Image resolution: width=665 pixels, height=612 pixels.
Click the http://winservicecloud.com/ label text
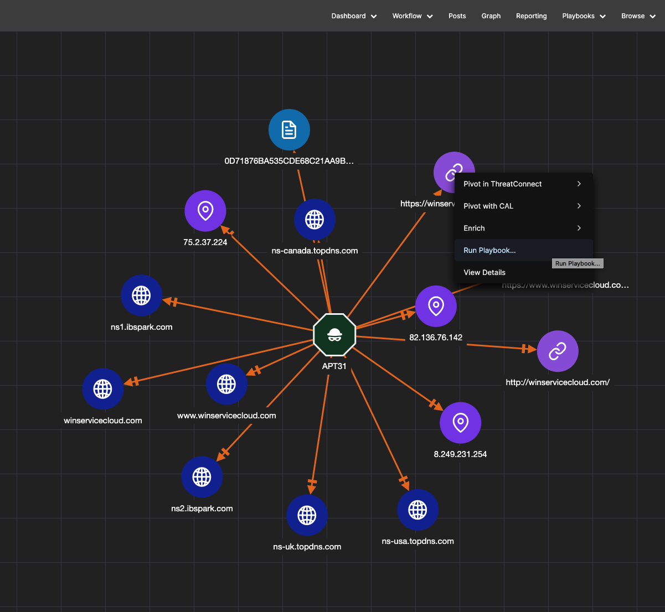(x=558, y=382)
